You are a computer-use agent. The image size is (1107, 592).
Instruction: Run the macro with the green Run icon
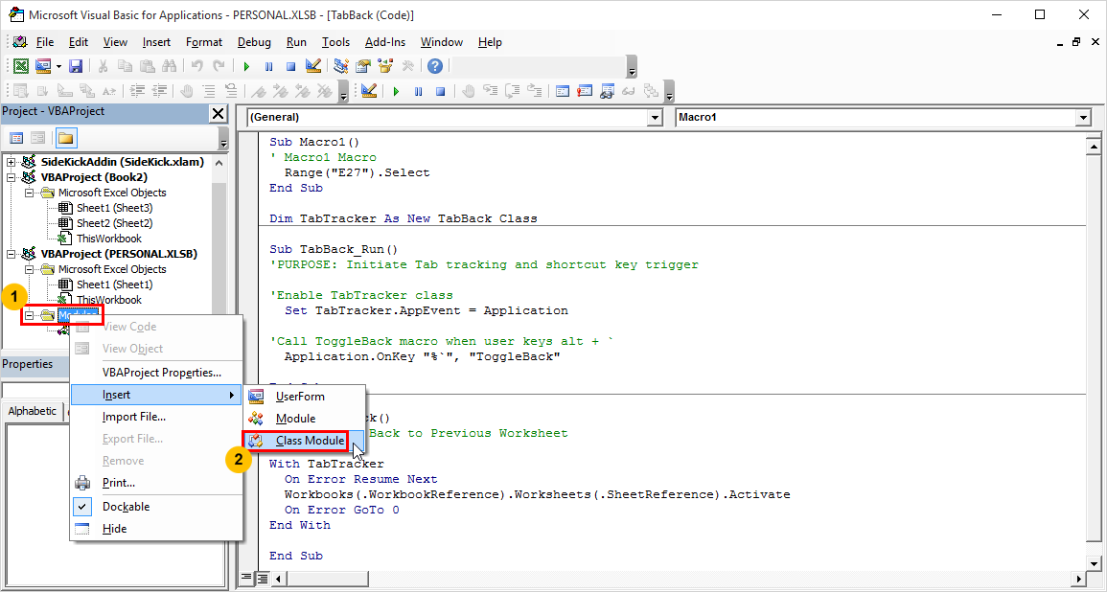click(x=246, y=65)
